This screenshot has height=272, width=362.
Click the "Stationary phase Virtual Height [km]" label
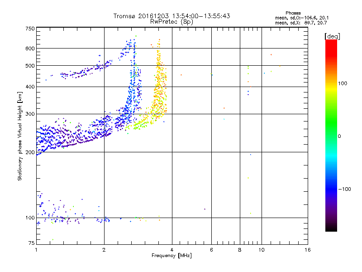tap(20, 136)
